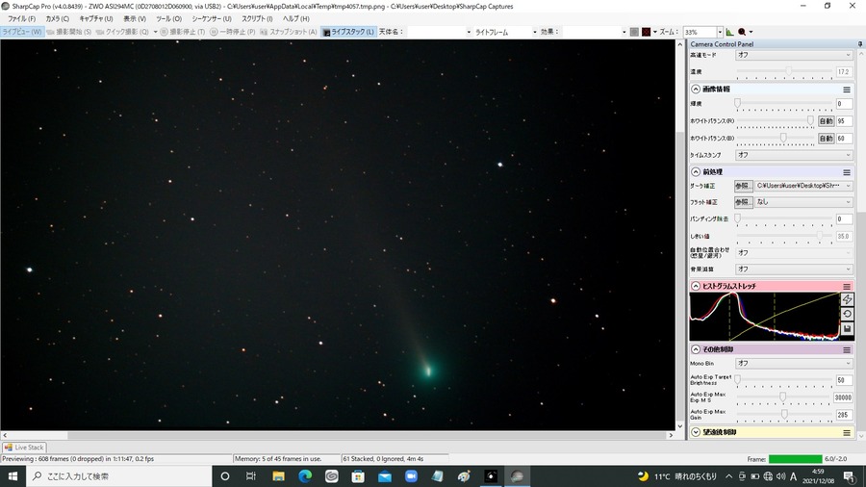Open the notification center icon

click(850, 476)
